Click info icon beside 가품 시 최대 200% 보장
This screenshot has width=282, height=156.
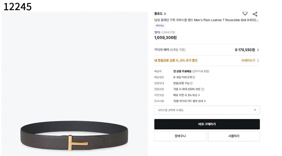coord(203,89)
